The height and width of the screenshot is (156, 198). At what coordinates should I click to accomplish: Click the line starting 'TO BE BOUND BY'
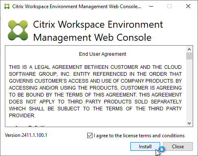(95, 95)
